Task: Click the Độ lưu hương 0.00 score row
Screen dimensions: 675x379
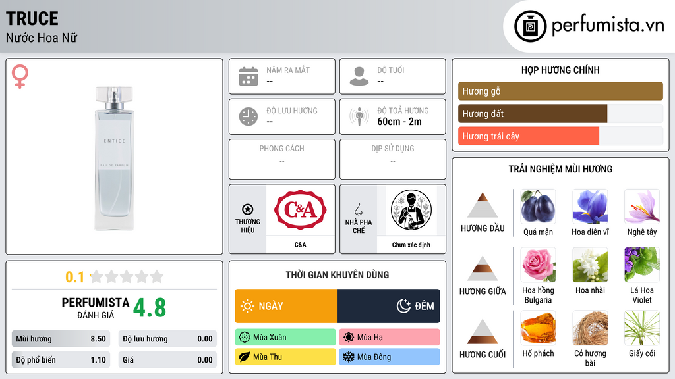Action: point(167,339)
